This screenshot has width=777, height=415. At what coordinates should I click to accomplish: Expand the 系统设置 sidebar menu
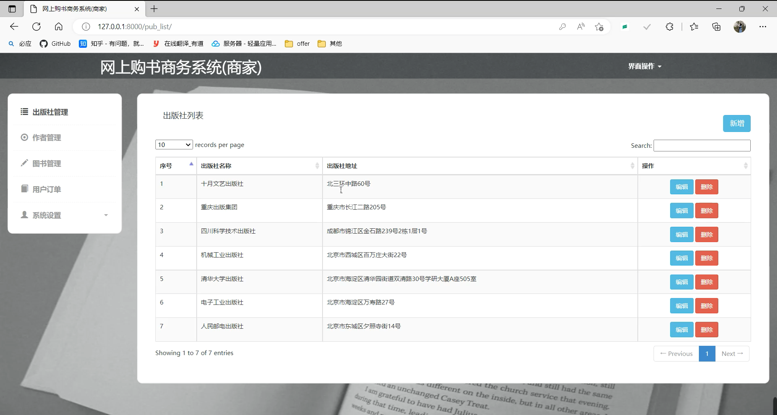click(x=65, y=215)
